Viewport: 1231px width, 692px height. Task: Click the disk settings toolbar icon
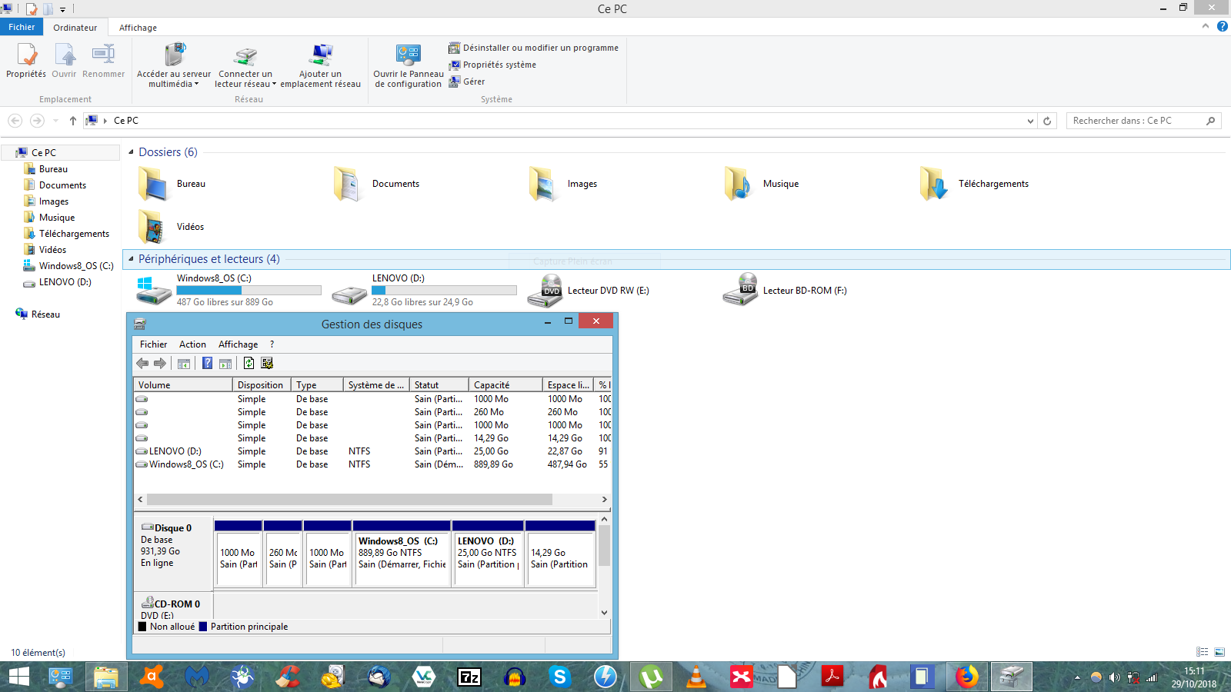267,364
